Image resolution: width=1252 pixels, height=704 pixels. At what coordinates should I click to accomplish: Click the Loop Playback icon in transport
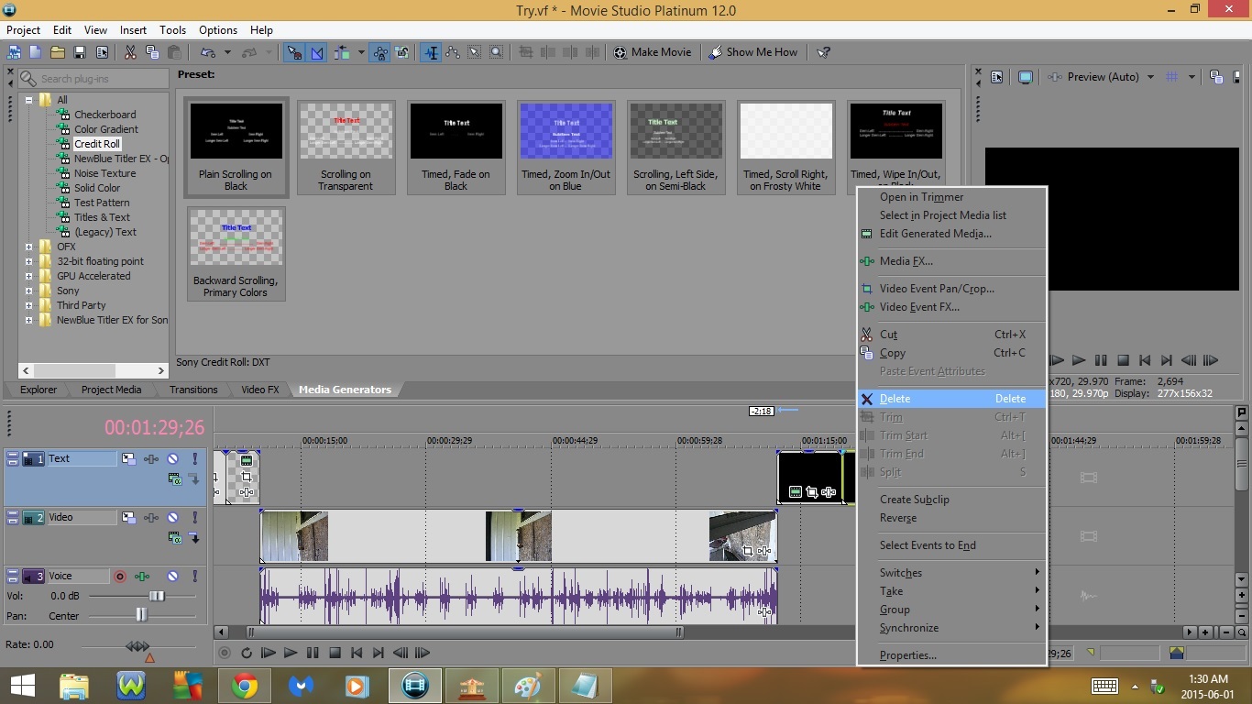247,653
